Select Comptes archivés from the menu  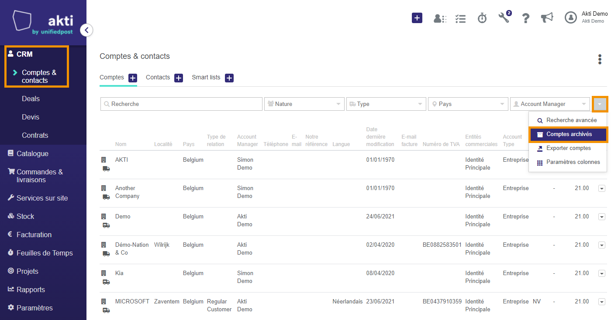tap(568, 134)
